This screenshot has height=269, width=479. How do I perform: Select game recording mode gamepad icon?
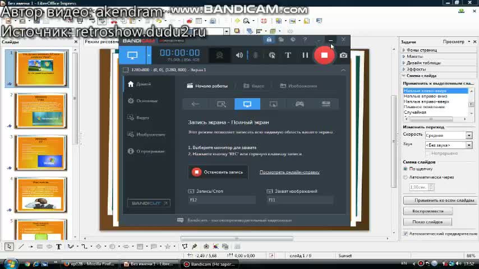tap(300, 104)
